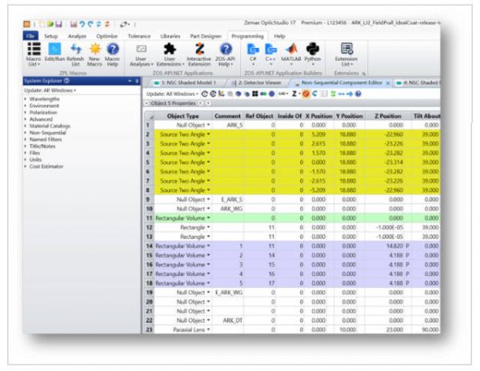This screenshot has height=371, width=480.
Task: Expand the Material Catalogs tree node
Action: 25,126
